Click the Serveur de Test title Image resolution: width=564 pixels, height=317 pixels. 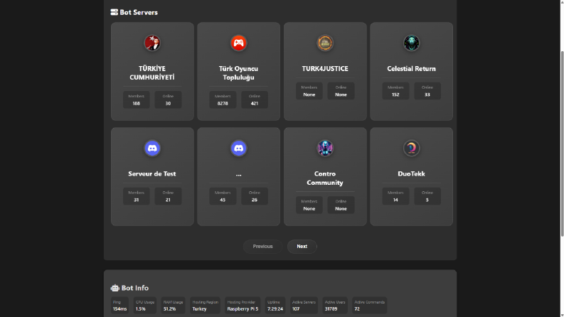click(152, 173)
